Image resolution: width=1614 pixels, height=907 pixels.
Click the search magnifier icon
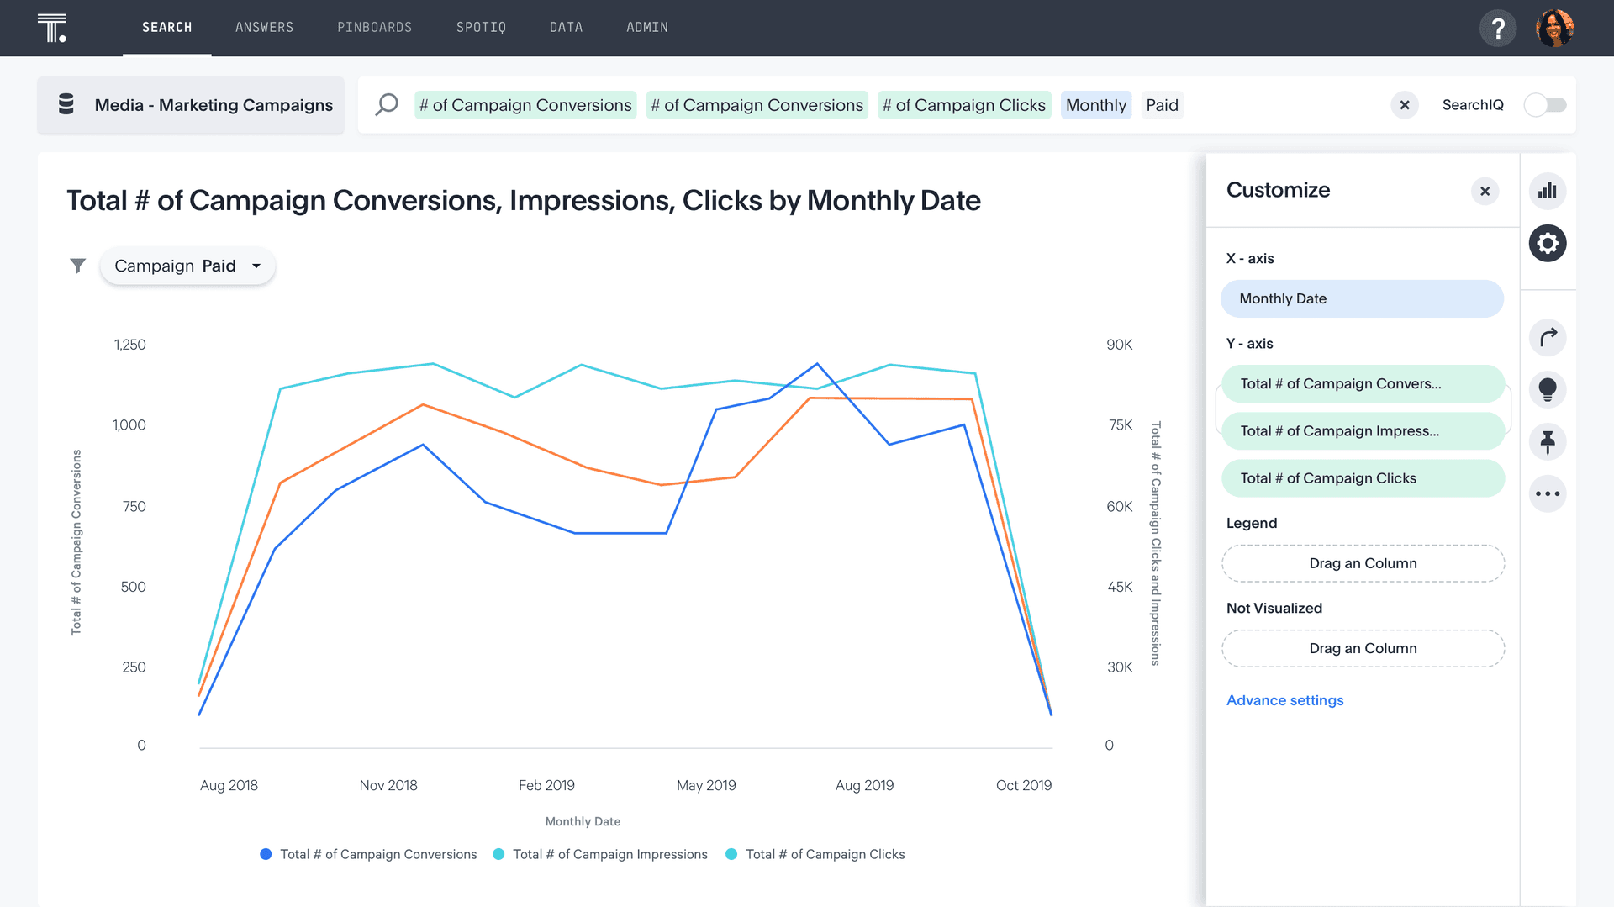(387, 105)
